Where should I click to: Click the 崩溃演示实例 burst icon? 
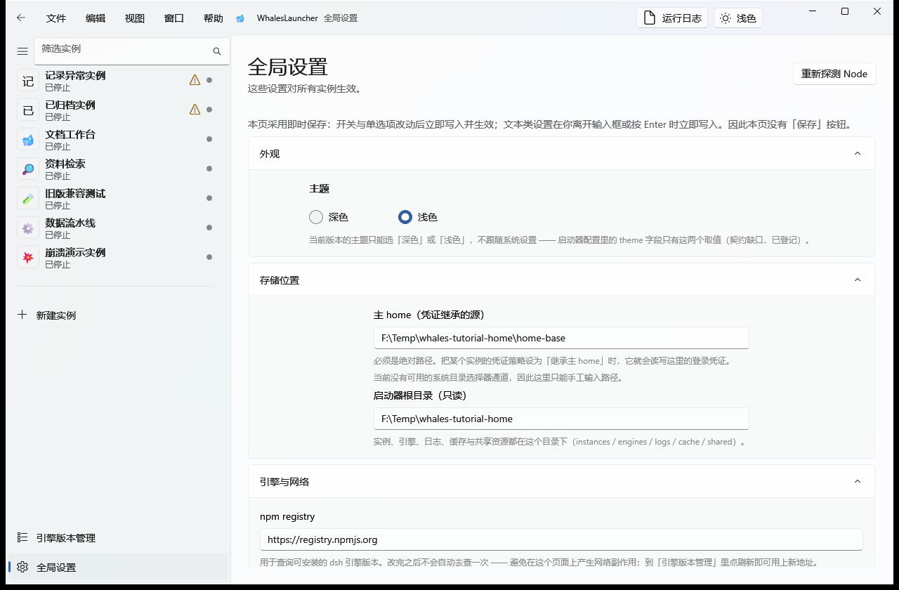(28, 258)
